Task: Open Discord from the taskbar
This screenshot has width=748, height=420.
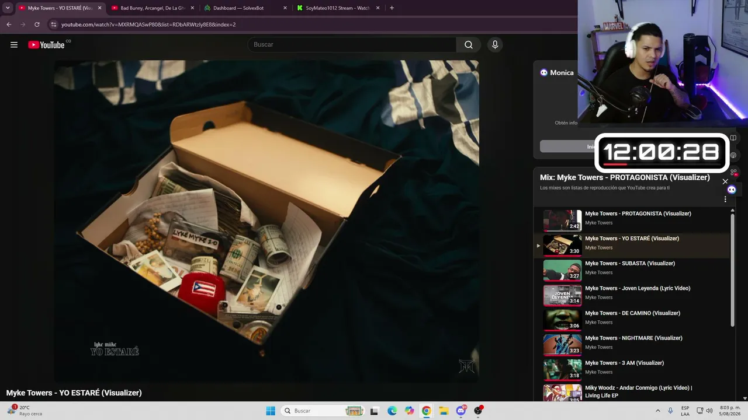Action: (461, 411)
